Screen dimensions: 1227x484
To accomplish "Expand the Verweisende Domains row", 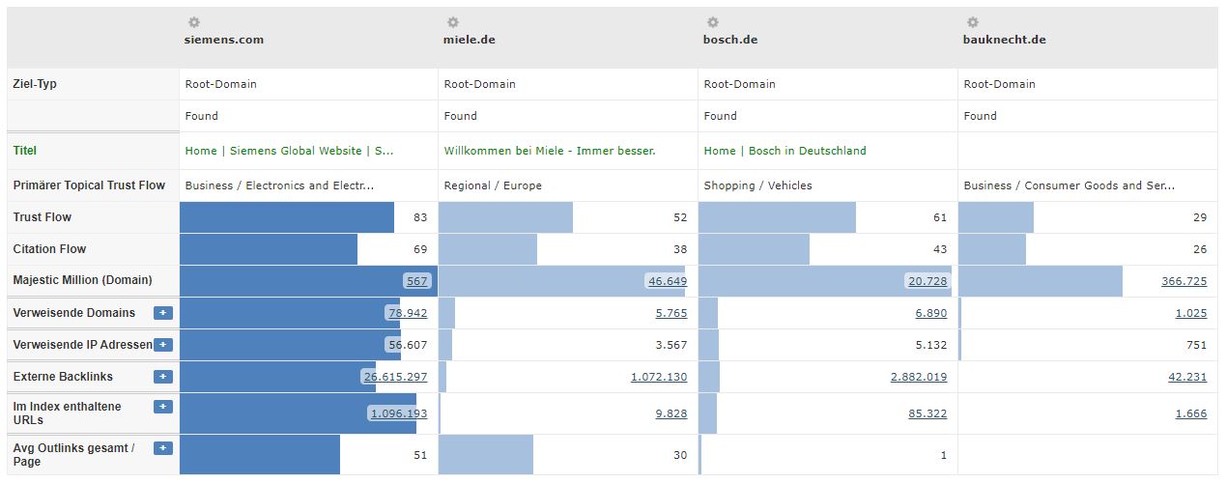I will 162,313.
